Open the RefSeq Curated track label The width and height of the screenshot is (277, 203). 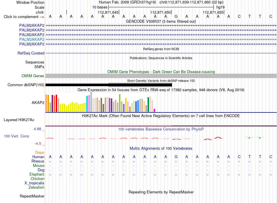[x=31, y=53]
